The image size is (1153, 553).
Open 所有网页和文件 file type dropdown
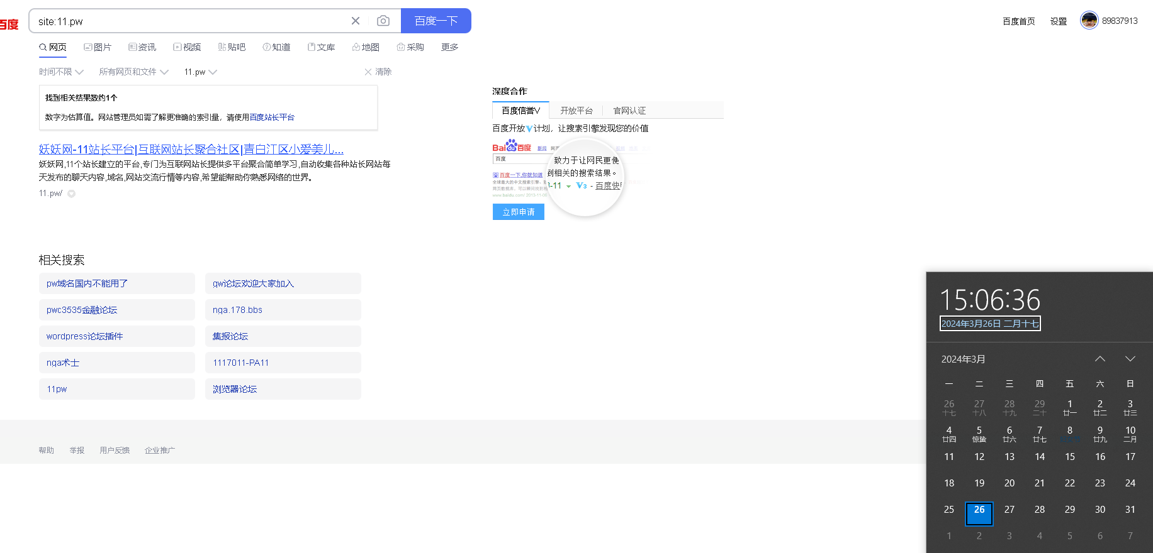pos(133,72)
